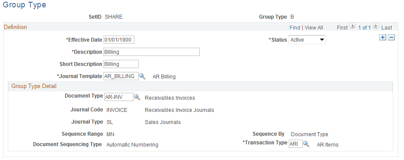Click the Group Type Detail header

point(34,86)
